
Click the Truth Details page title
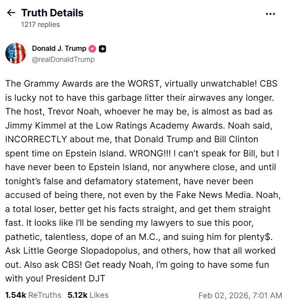point(53,13)
